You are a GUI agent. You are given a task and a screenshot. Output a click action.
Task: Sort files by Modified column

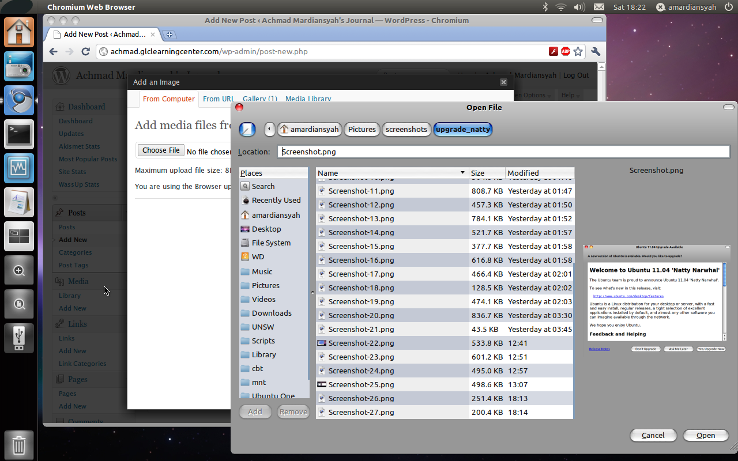pos(540,173)
